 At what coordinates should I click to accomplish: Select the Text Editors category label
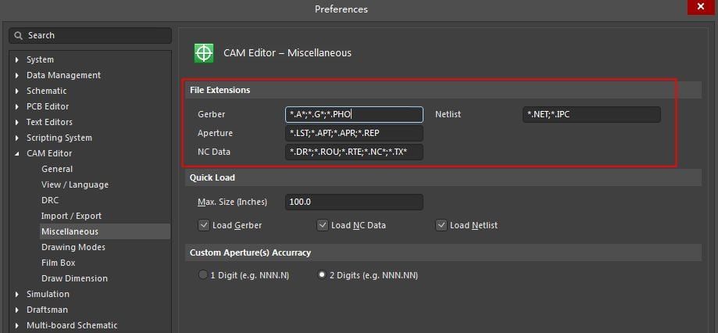[x=49, y=122]
